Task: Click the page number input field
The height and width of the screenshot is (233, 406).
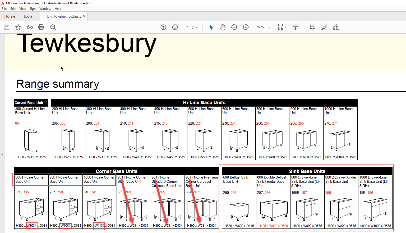Action: point(187,27)
